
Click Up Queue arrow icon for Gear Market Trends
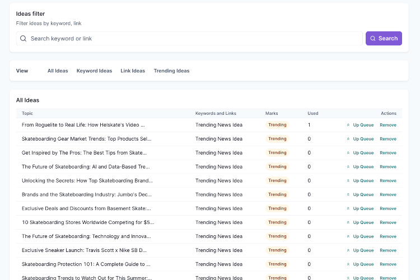coord(348,139)
